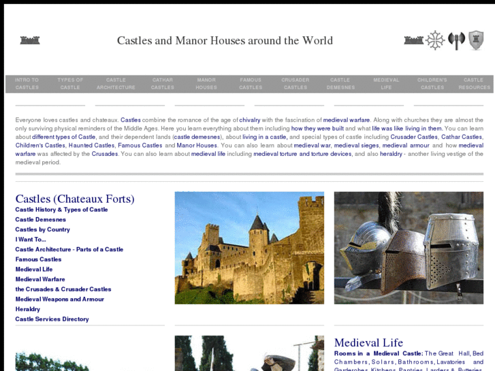Viewport: 495px width, 371px height.
Task: Click the battle axe icon in the header
Action: [456, 41]
